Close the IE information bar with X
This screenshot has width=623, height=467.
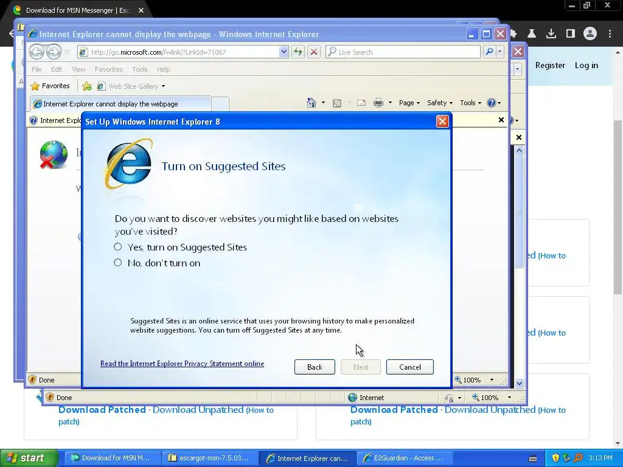(x=501, y=120)
